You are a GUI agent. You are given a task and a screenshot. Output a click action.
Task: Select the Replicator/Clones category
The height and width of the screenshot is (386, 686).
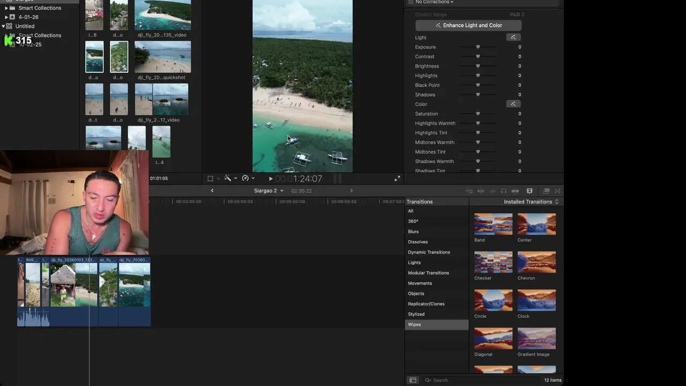pos(437,304)
